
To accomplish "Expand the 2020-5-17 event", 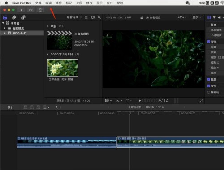I will click(x=5, y=33).
